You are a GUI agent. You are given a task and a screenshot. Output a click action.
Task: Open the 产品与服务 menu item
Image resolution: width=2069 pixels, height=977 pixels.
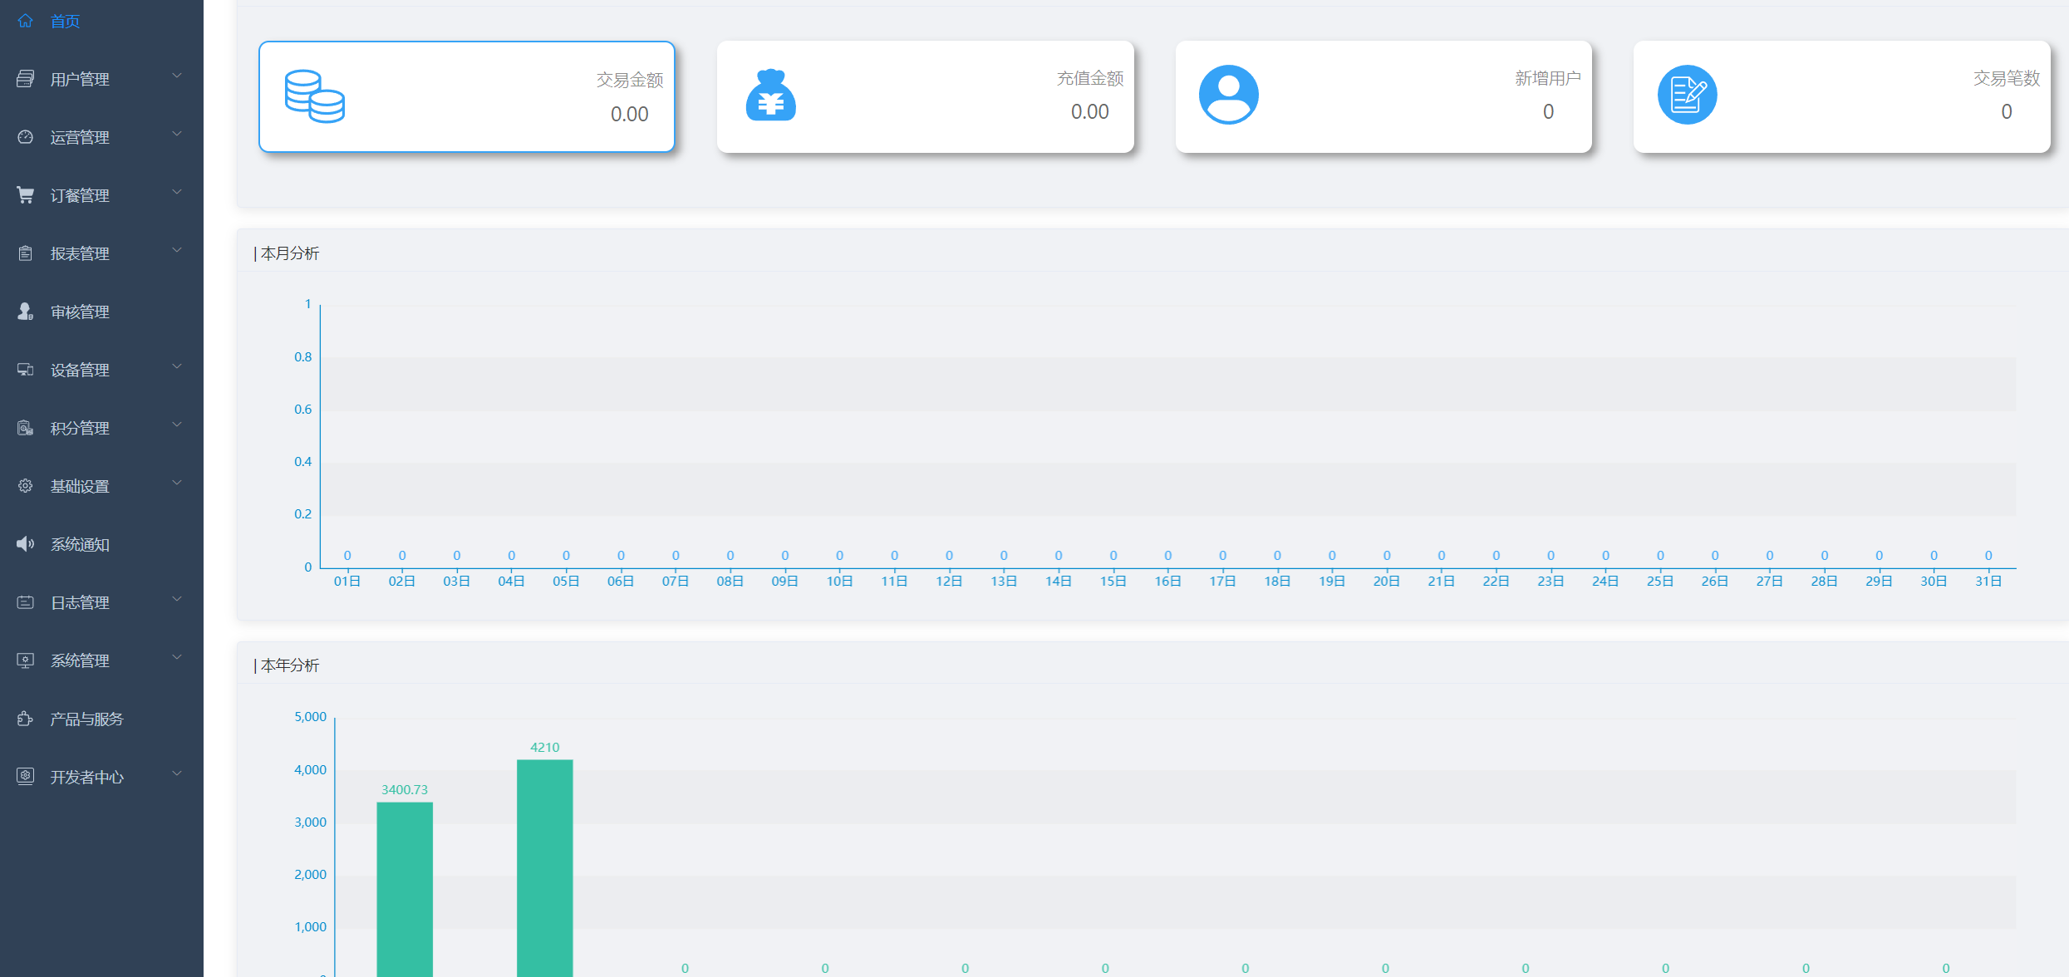[101, 719]
